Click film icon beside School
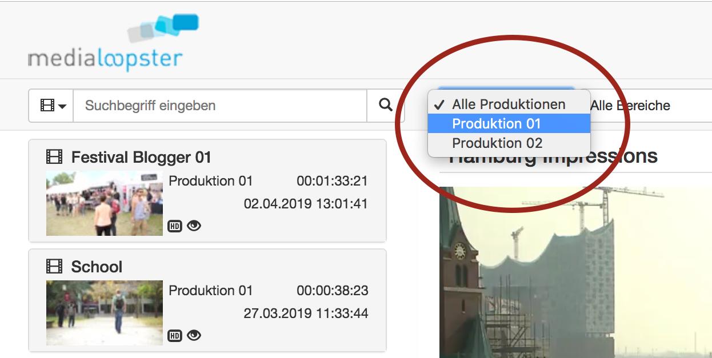The image size is (712, 358). pyautogui.click(x=54, y=267)
